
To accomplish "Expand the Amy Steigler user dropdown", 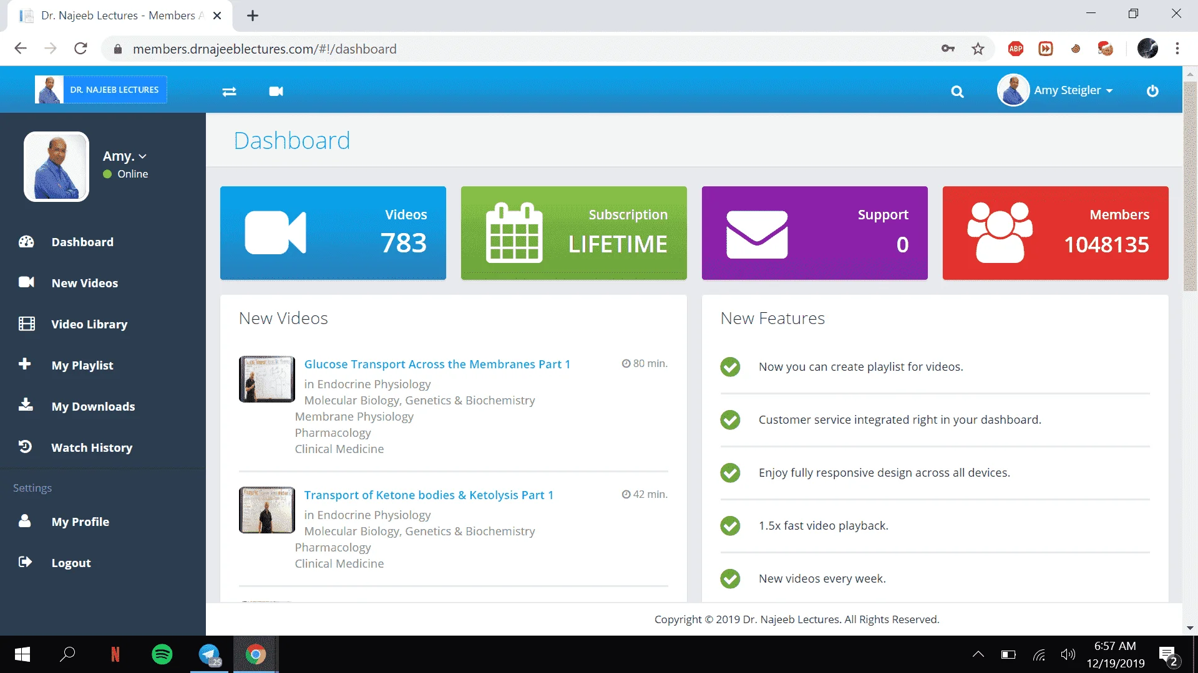I will click(1073, 90).
